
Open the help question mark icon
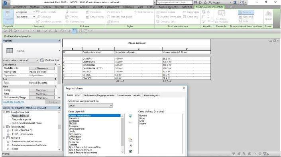pos(242,2)
